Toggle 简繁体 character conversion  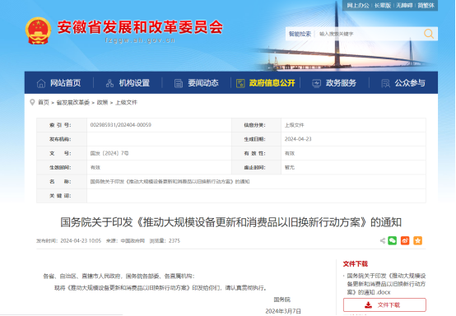point(426,5)
